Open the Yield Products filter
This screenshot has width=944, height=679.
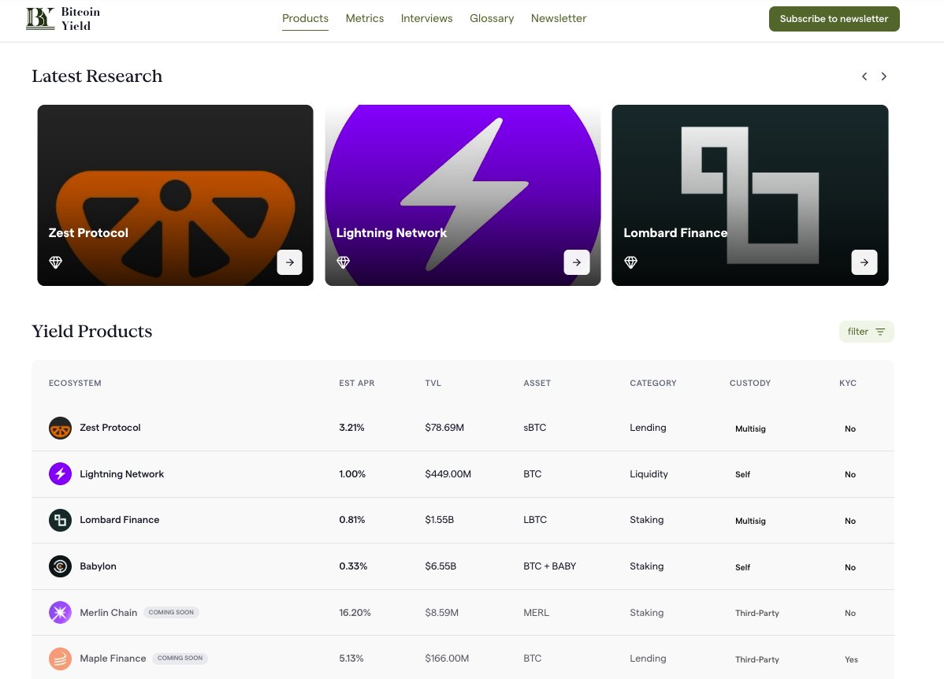tap(866, 332)
